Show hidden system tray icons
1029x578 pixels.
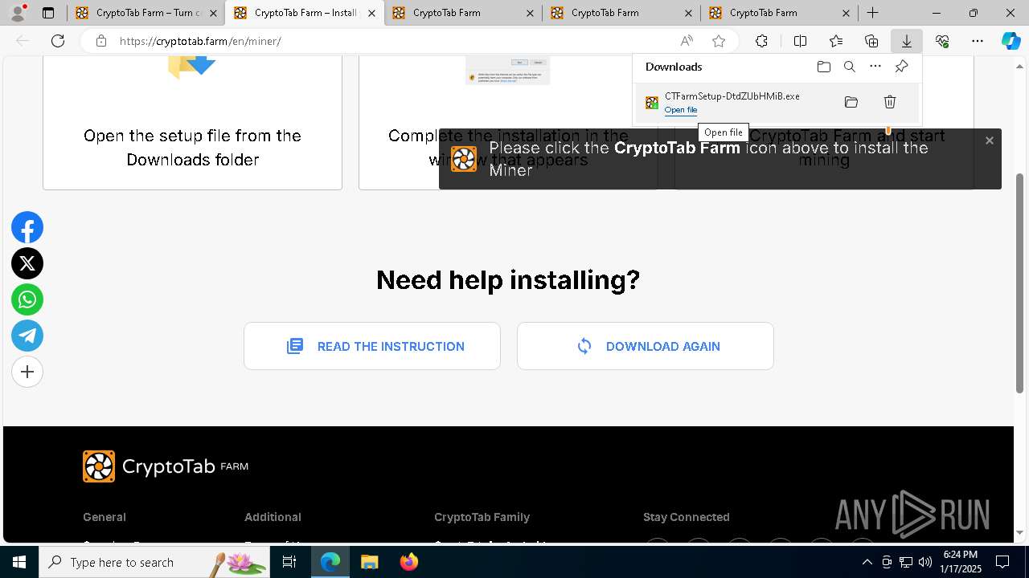pyautogui.click(x=867, y=562)
